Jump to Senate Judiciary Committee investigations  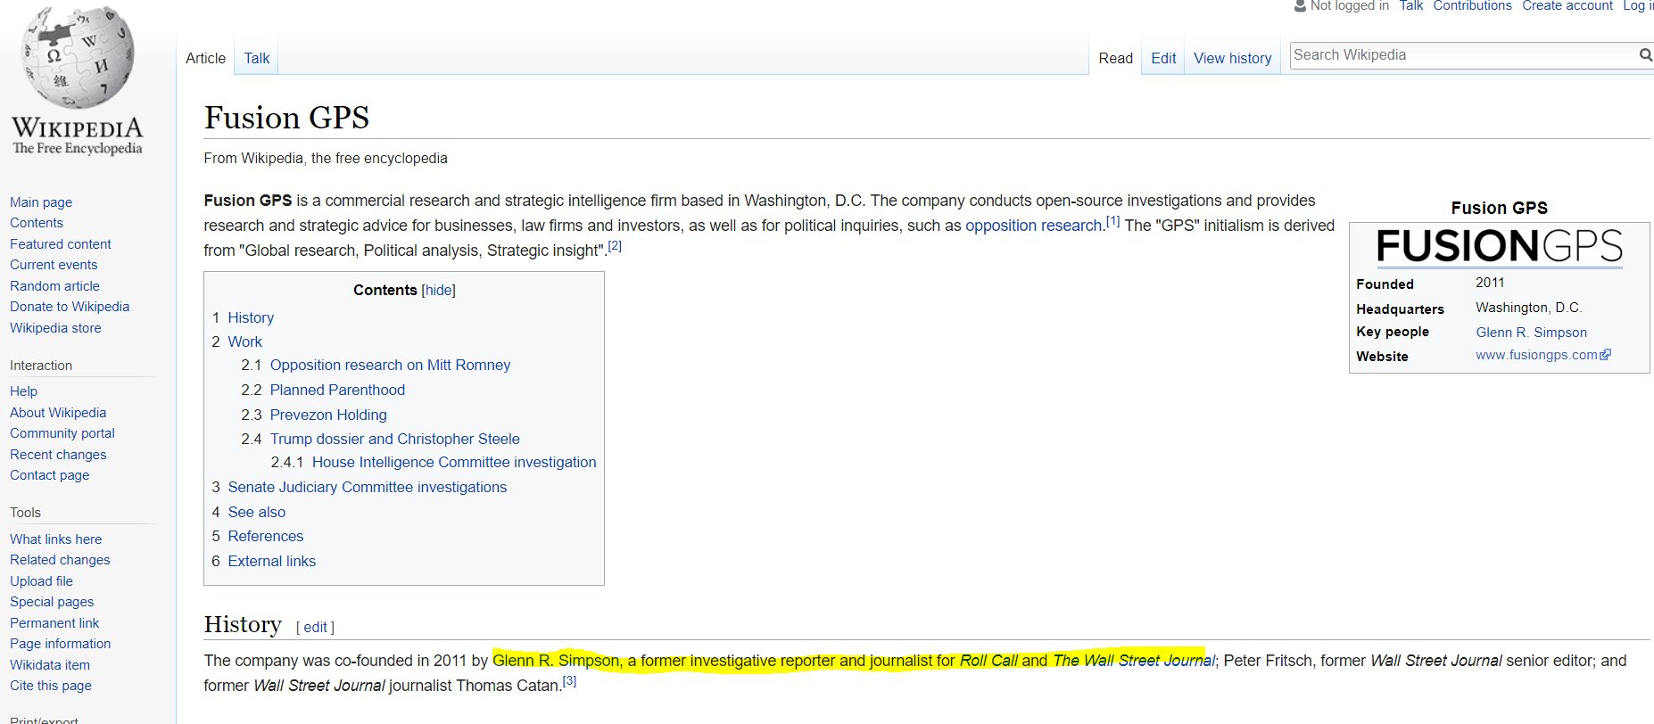(367, 487)
